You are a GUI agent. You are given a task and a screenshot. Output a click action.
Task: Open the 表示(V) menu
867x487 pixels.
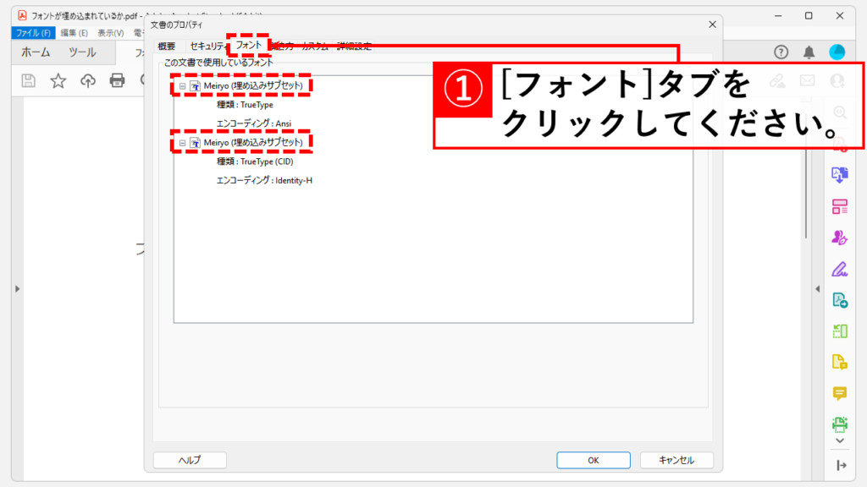(x=111, y=33)
